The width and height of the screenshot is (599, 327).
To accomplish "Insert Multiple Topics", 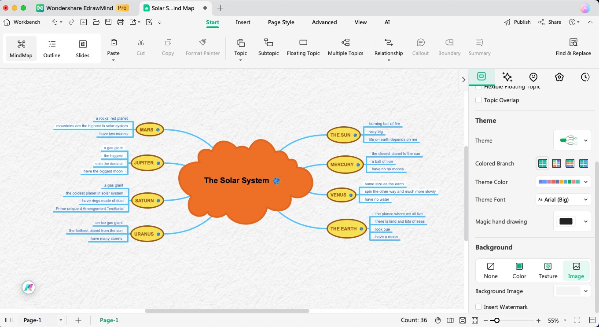I will coord(345,48).
